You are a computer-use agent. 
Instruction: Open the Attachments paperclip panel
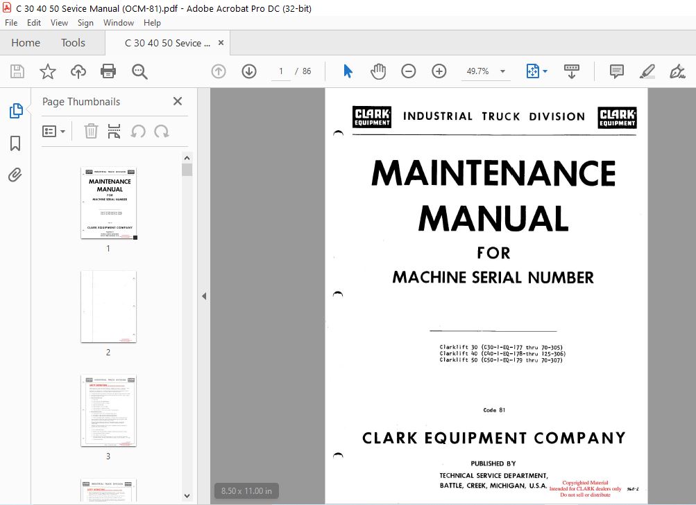(x=15, y=175)
